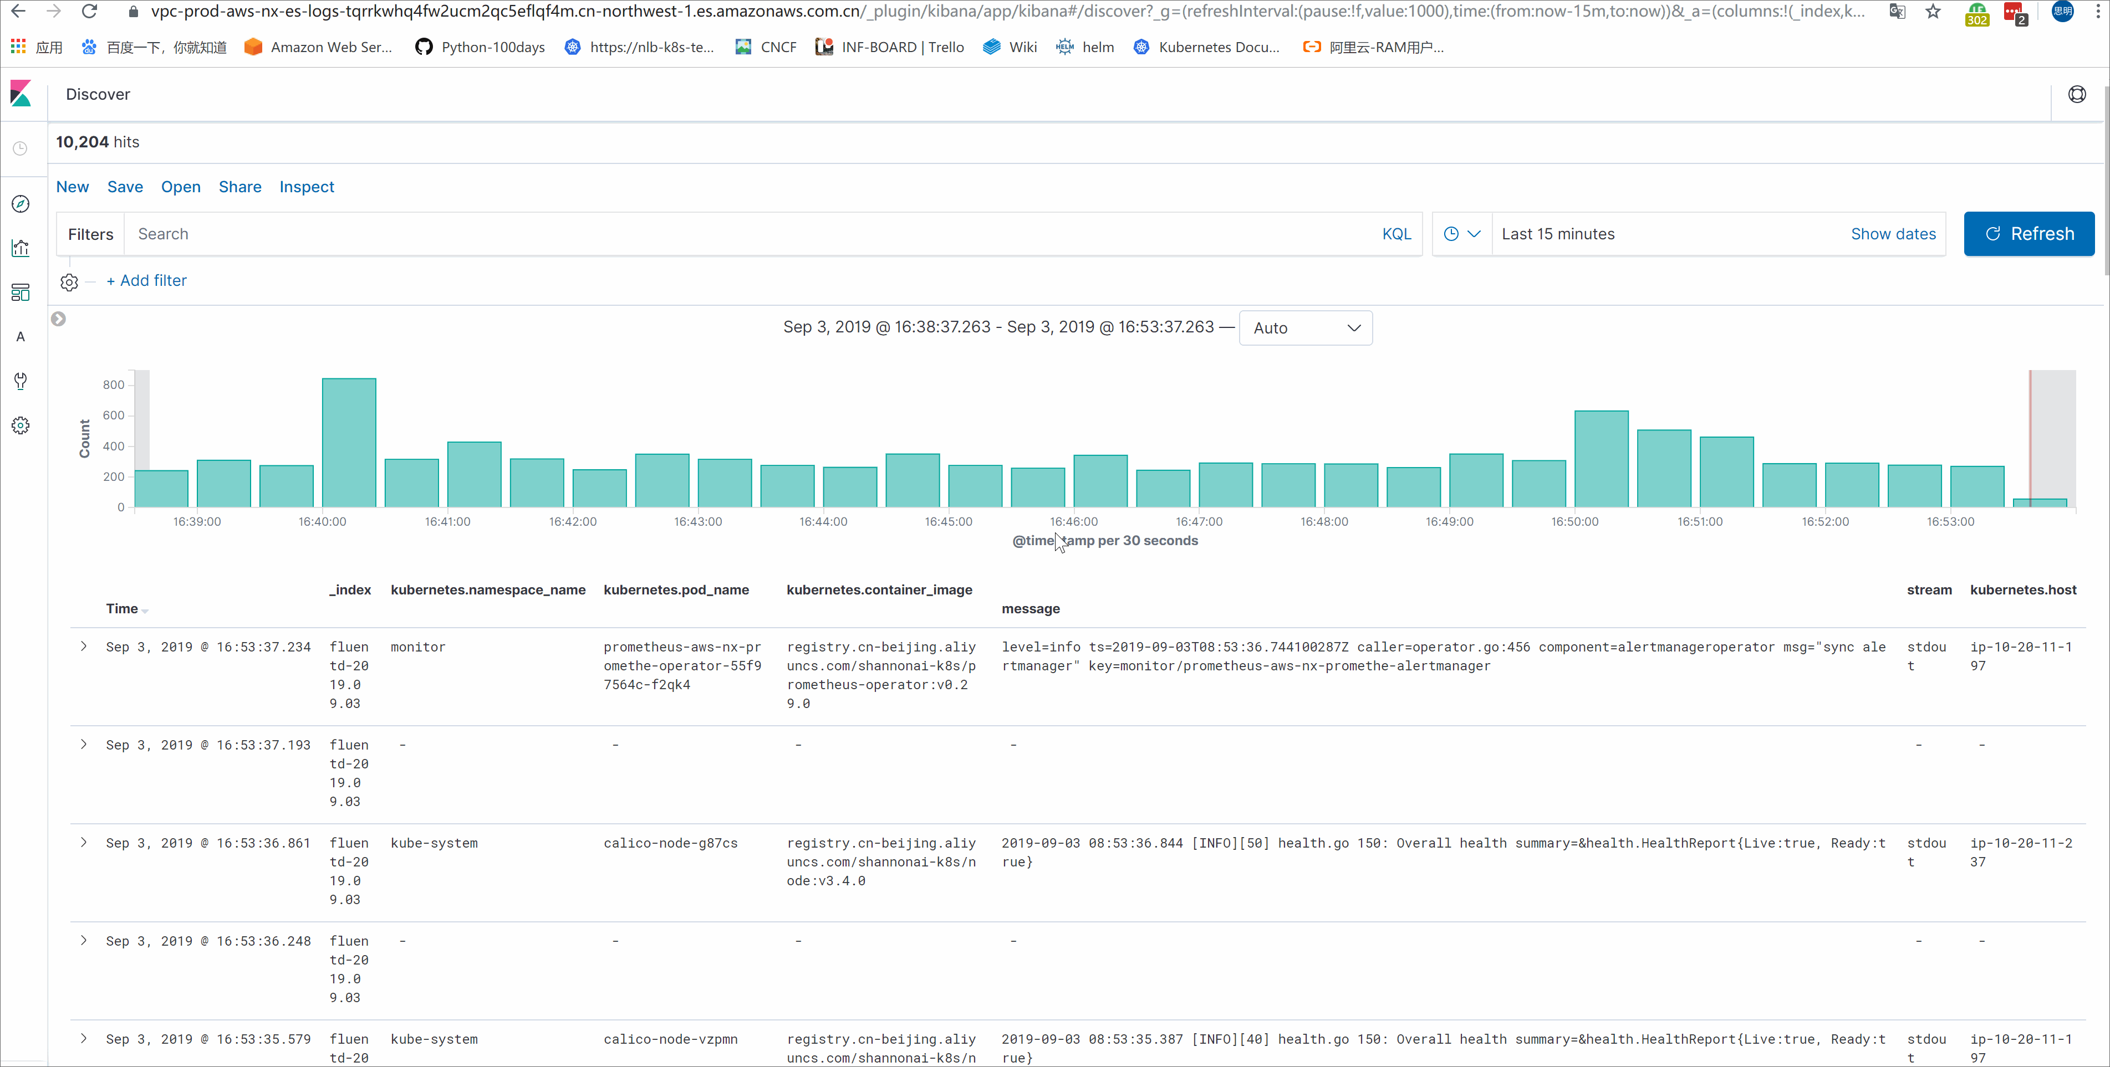Click browser forward arrow
The height and width of the screenshot is (1067, 2110).
(54, 12)
